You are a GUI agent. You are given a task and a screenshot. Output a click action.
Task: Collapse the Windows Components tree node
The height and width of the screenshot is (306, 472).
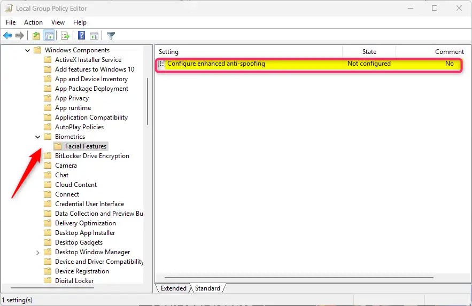(27, 51)
